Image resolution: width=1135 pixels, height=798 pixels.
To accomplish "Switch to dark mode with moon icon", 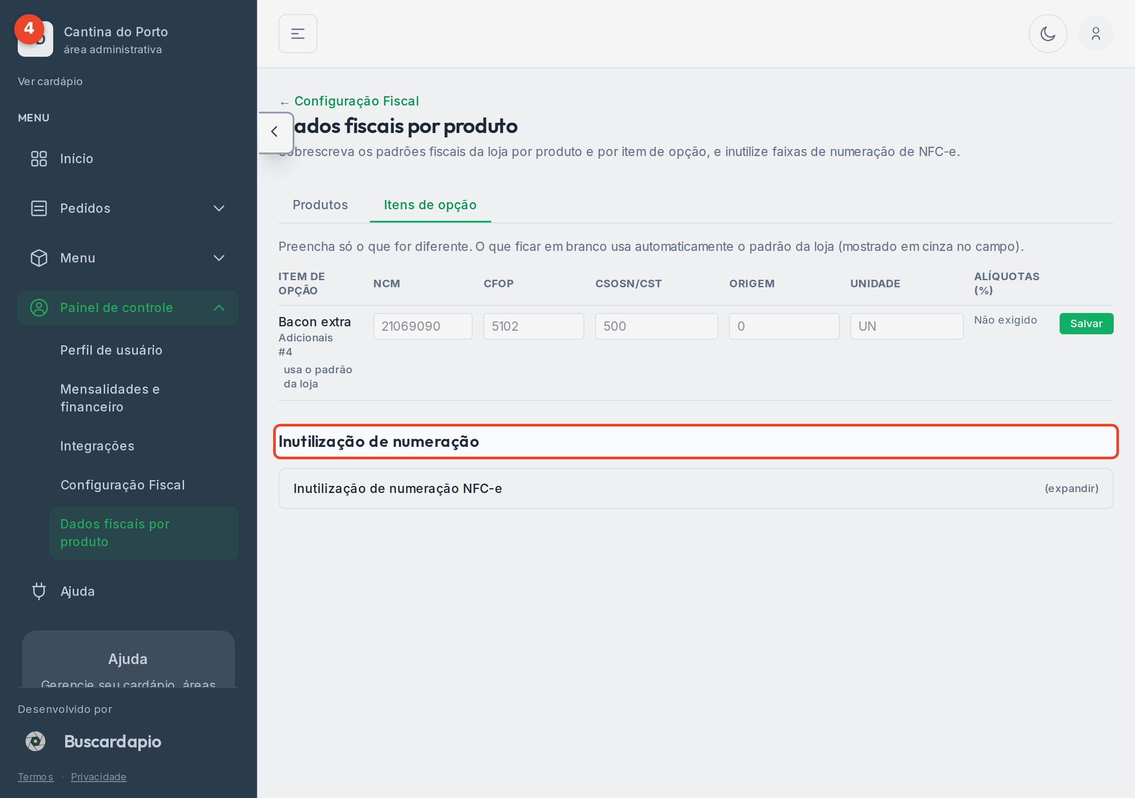I will [x=1048, y=34].
